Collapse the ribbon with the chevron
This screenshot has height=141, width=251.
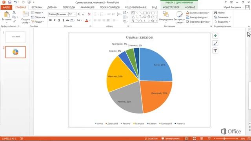(x=249, y=26)
